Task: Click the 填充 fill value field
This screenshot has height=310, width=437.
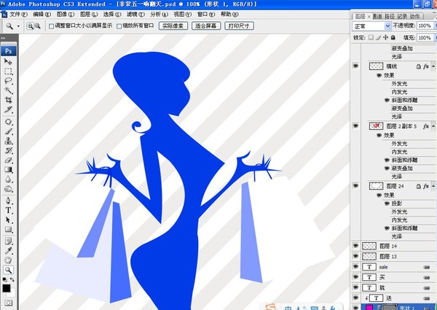Action: pyautogui.click(x=425, y=37)
